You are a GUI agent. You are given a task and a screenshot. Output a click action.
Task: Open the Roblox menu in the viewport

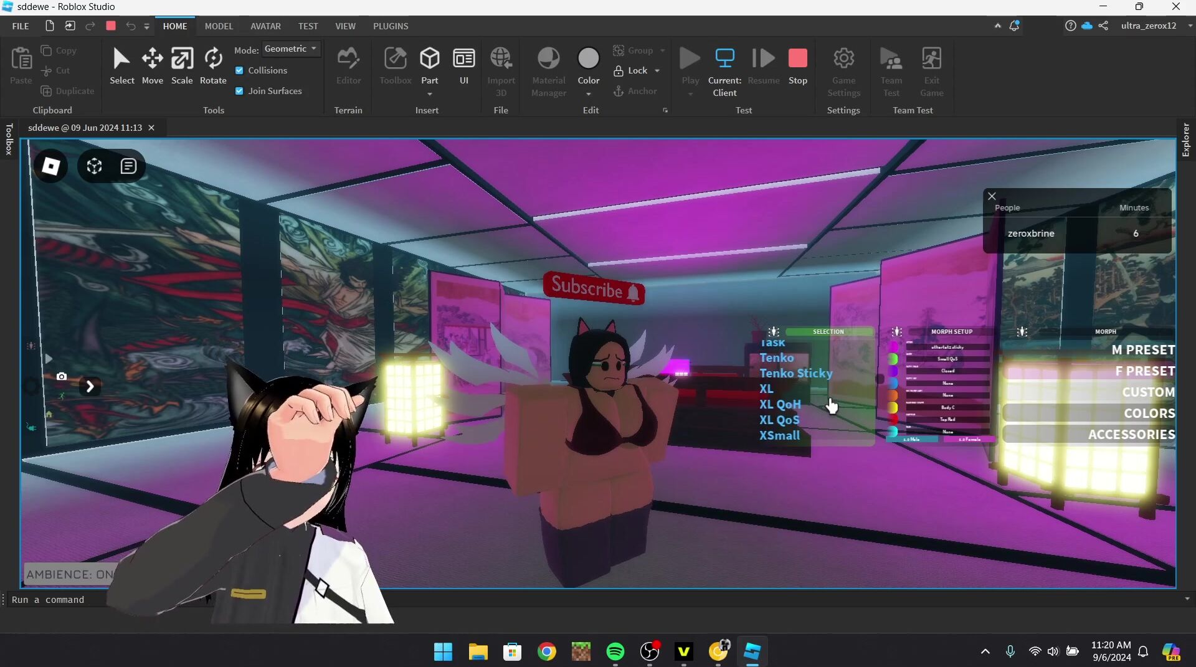50,166
